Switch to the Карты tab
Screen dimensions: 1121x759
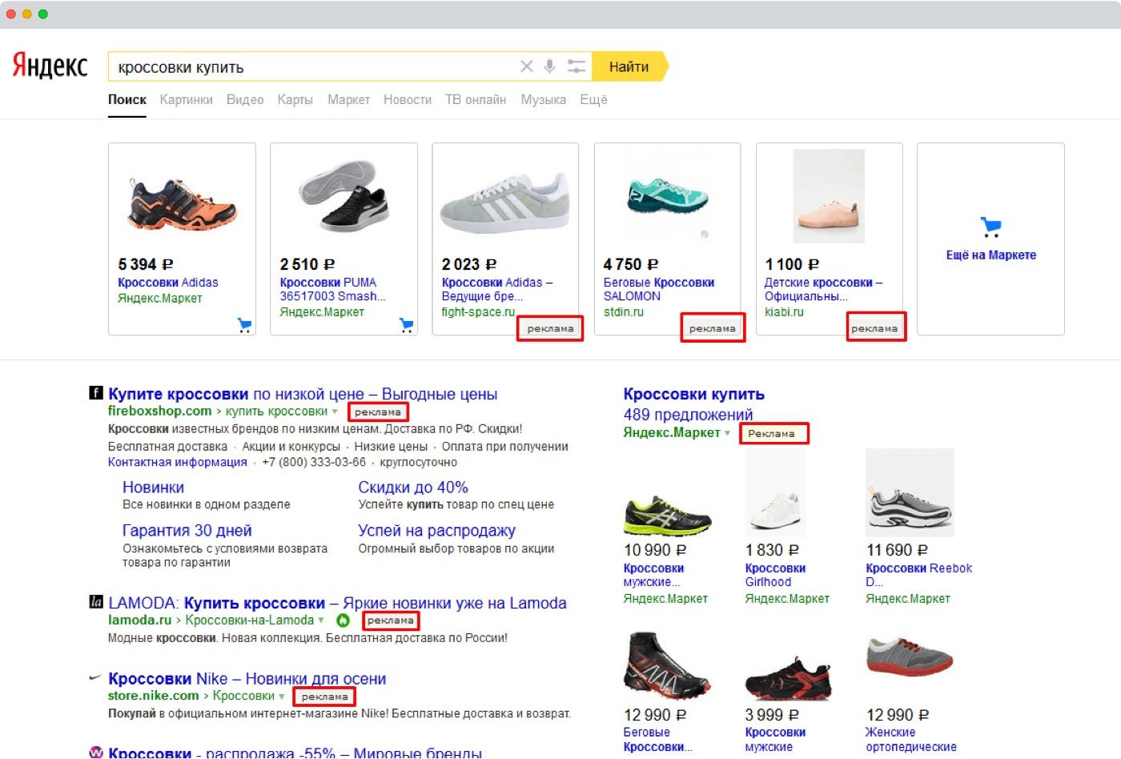pos(295,100)
